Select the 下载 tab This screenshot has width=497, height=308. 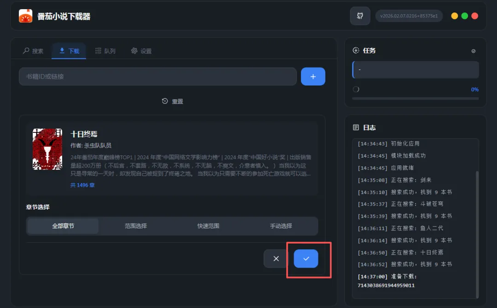click(69, 51)
